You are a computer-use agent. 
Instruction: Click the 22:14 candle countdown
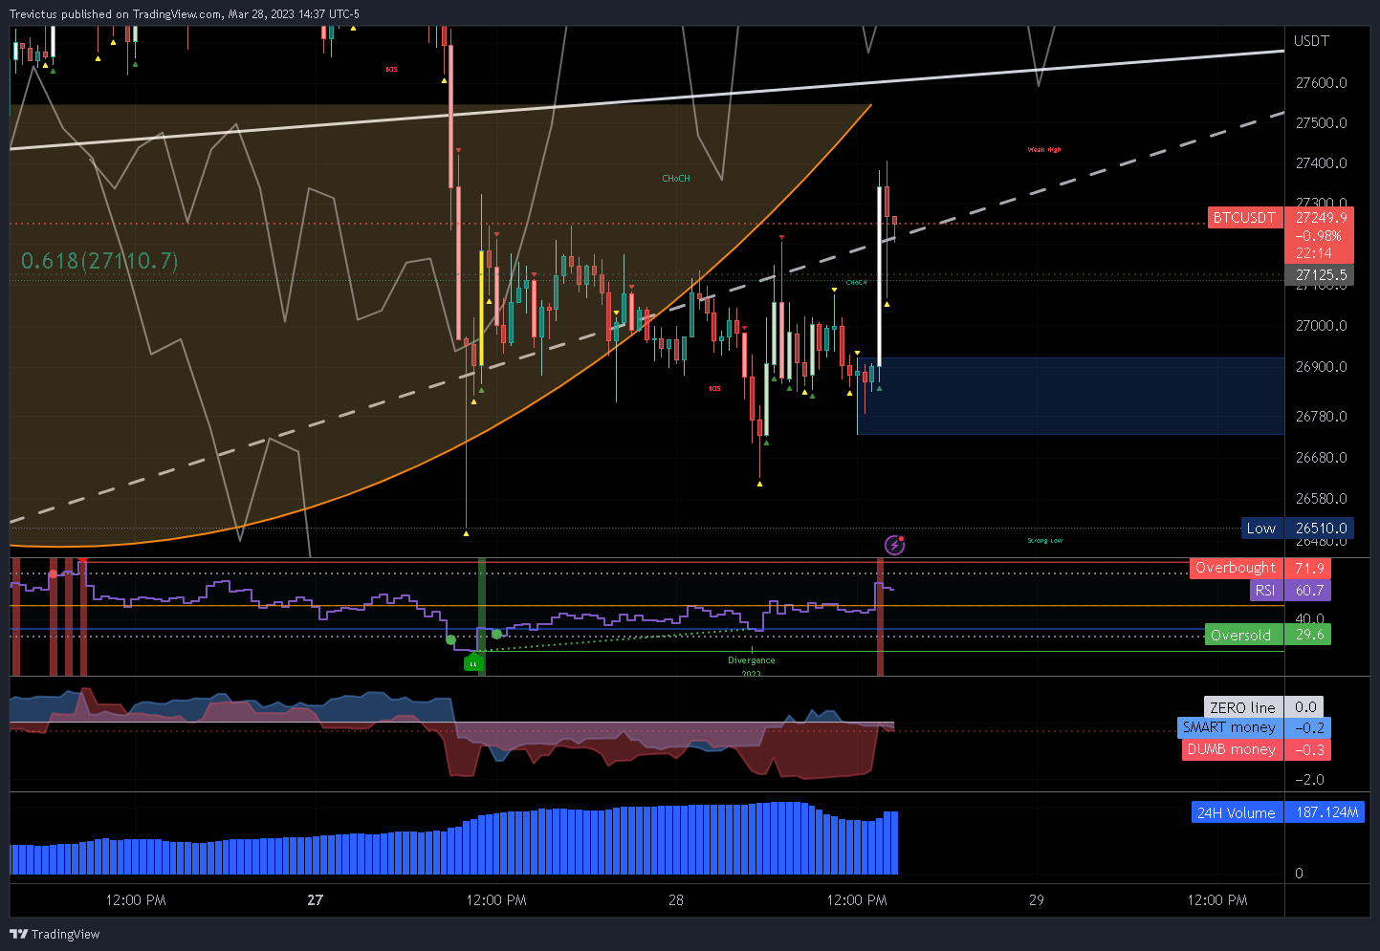[x=1313, y=253]
